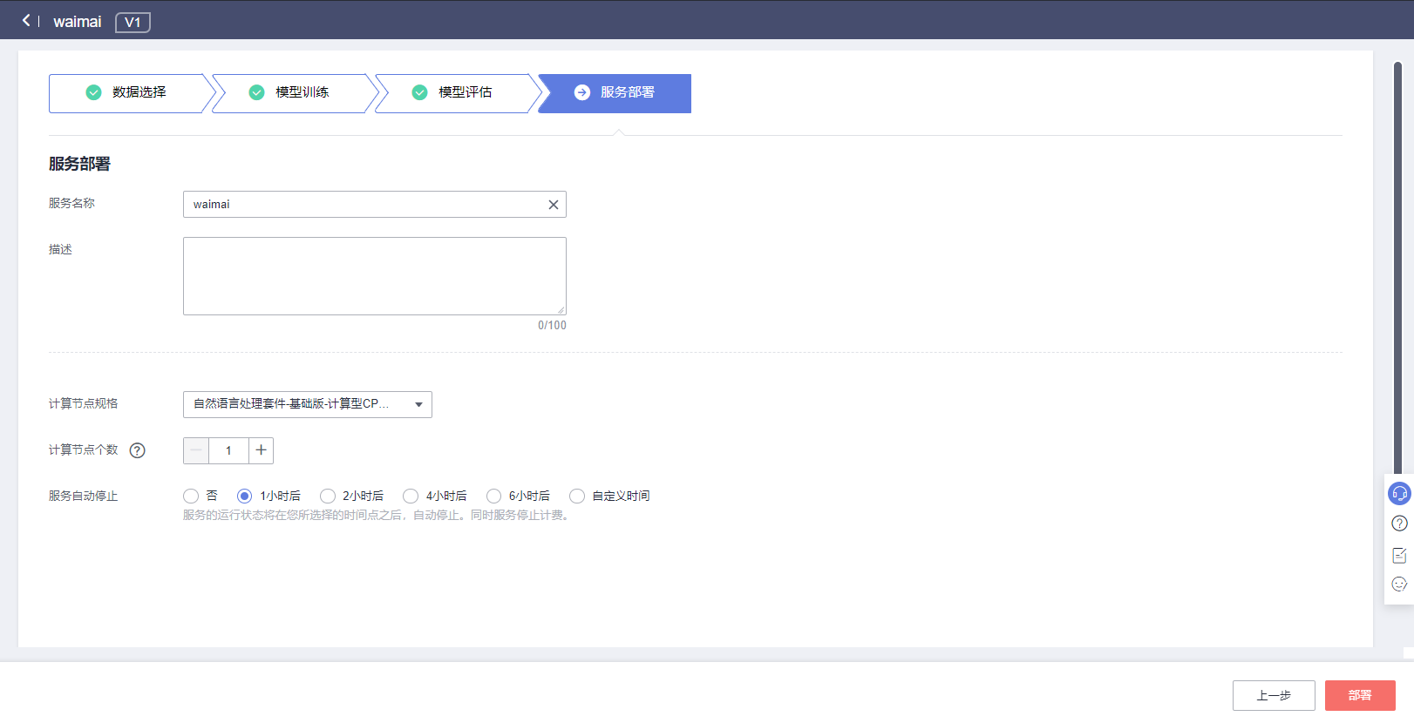The height and width of the screenshot is (723, 1414).
Task: Open help tooltip for 计算节点个数
Action: click(x=137, y=450)
